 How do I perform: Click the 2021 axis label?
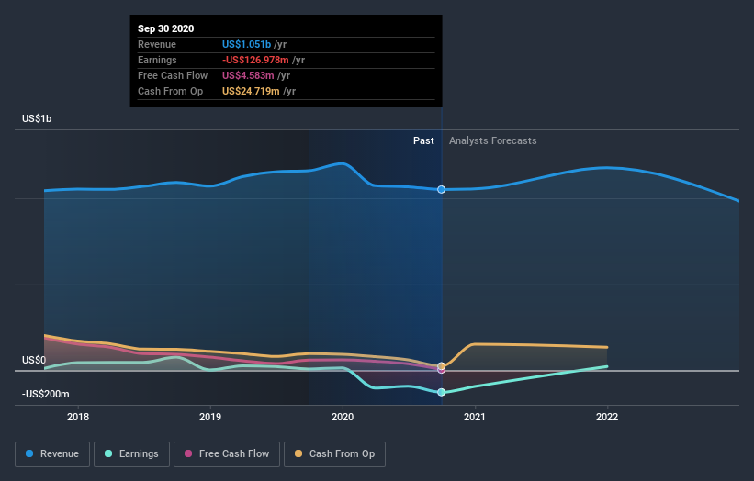click(x=475, y=417)
